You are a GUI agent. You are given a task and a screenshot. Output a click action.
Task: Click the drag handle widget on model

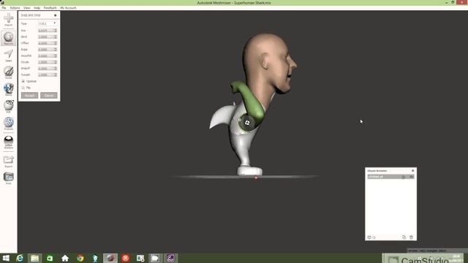tap(247, 123)
